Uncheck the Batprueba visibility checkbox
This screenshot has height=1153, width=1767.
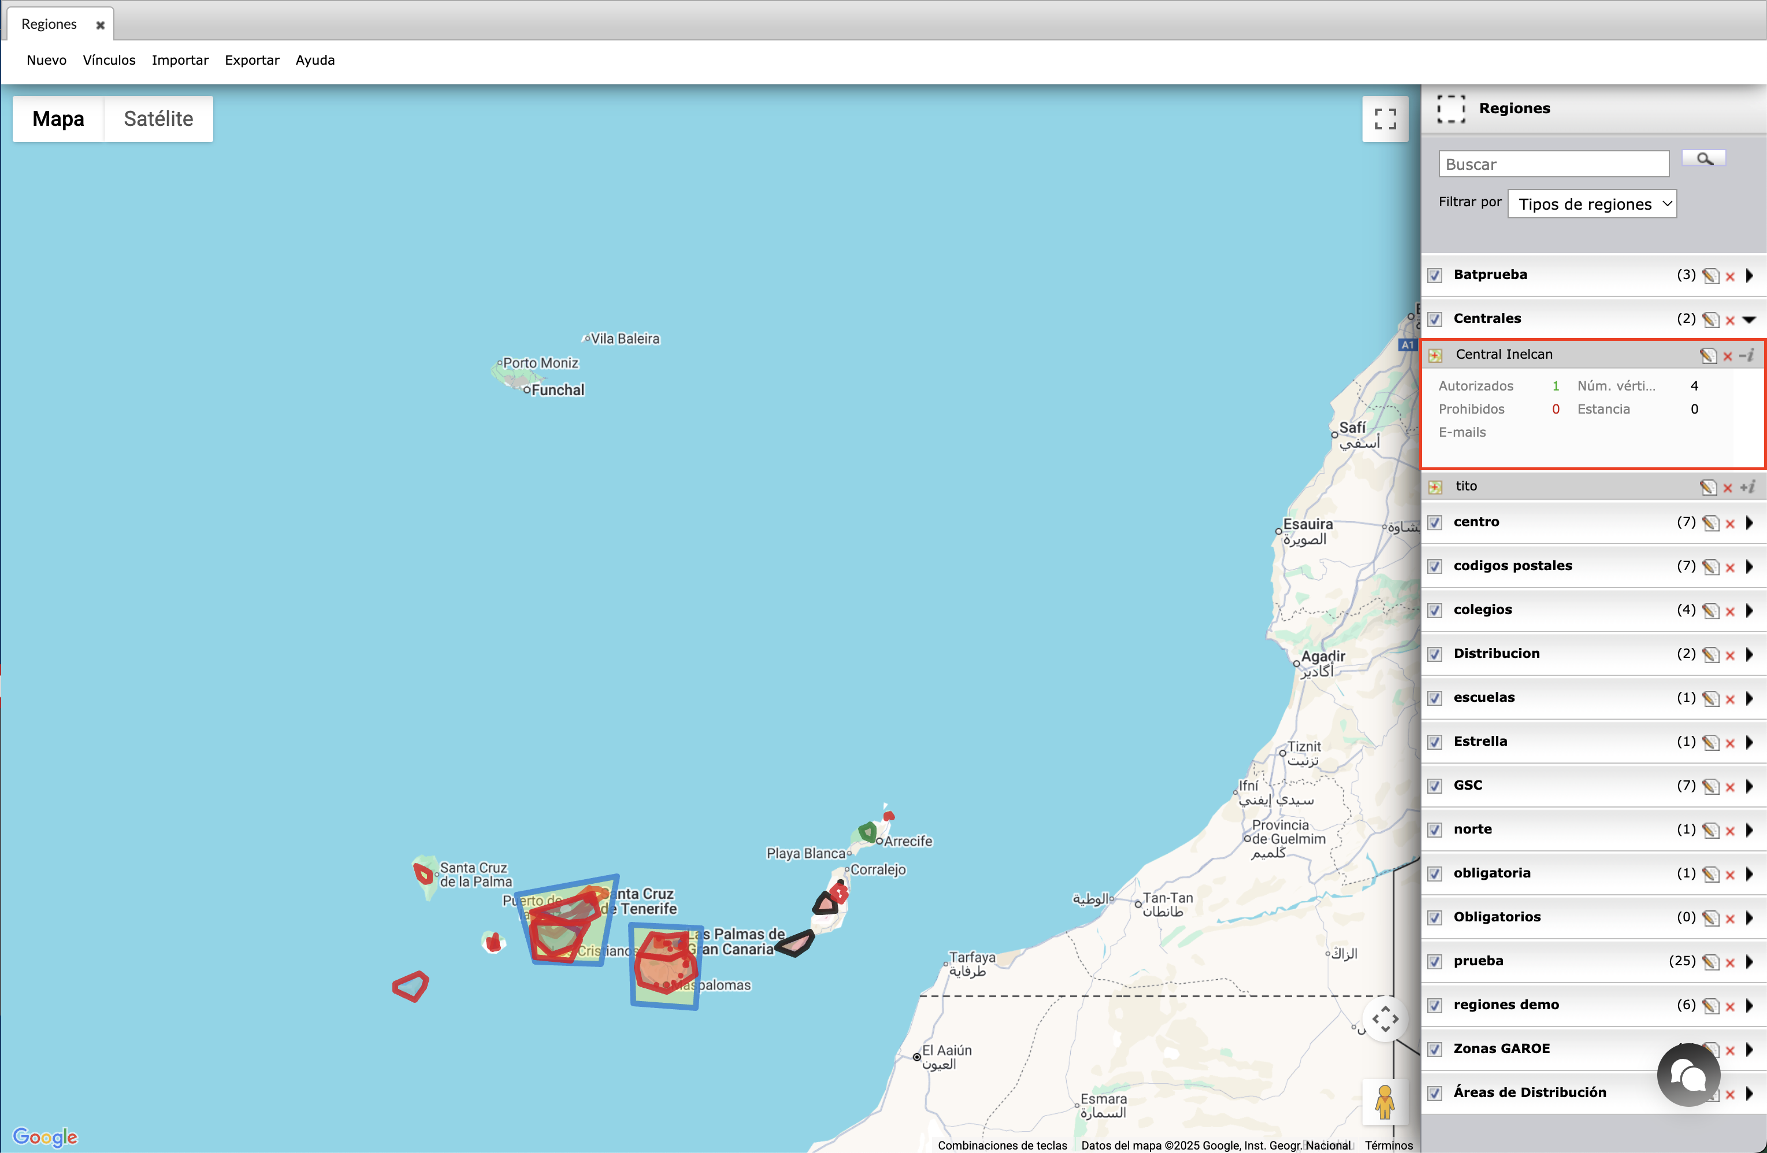pos(1435,276)
